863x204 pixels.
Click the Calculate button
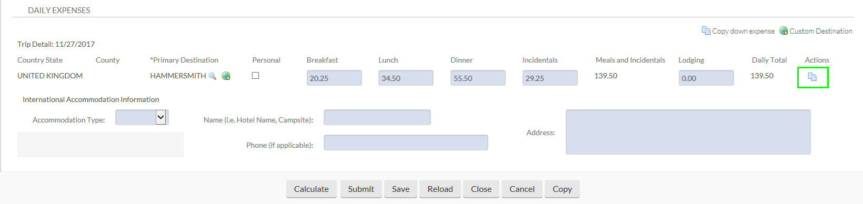tap(312, 189)
